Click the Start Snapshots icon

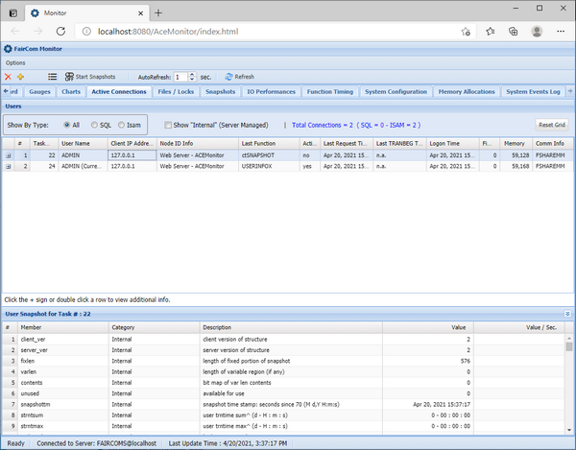tap(69, 77)
